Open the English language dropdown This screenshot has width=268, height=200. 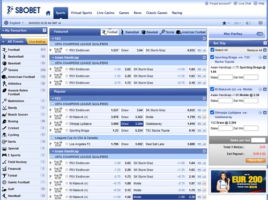tap(14, 23)
